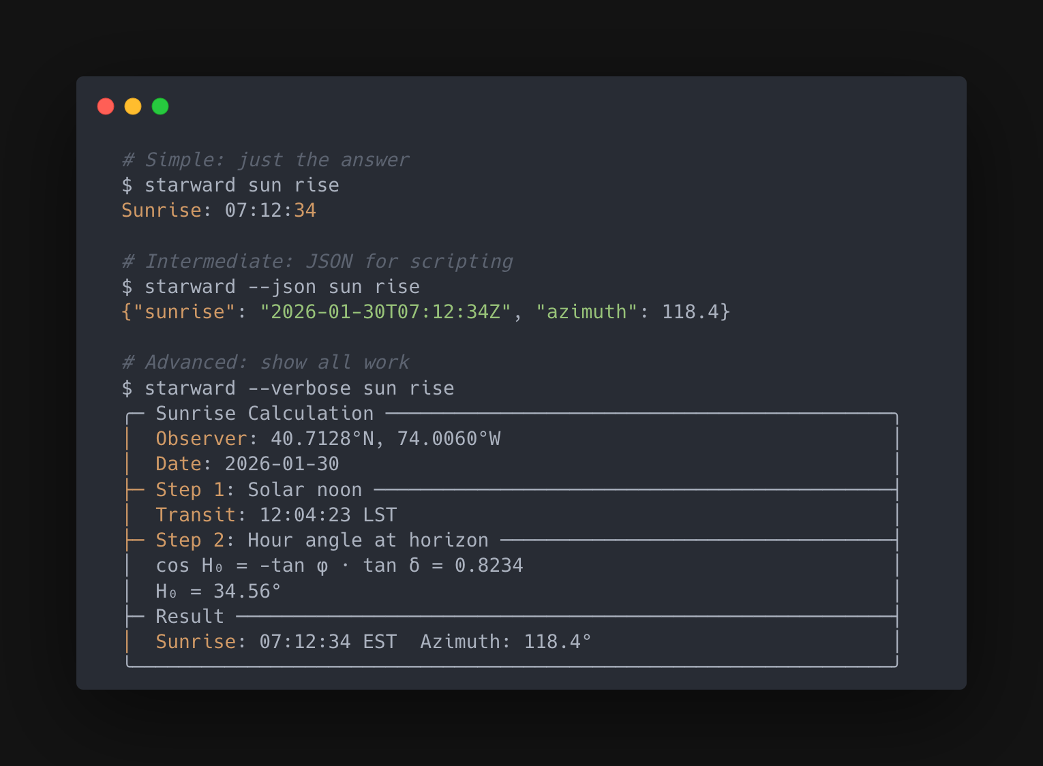Select the H₀ = 34.56° result line
The width and height of the screenshot is (1043, 766).
point(218,591)
